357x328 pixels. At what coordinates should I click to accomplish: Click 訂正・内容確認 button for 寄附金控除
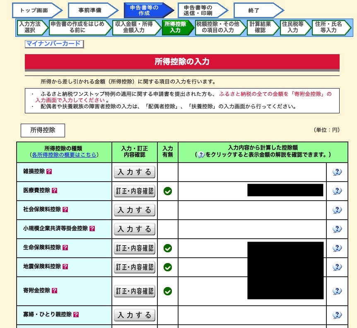coord(134,291)
